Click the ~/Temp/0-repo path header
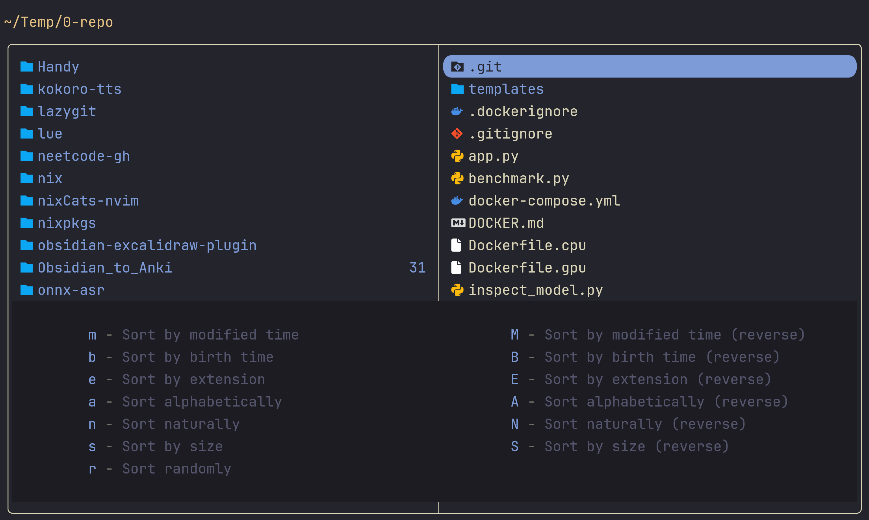 click(59, 22)
